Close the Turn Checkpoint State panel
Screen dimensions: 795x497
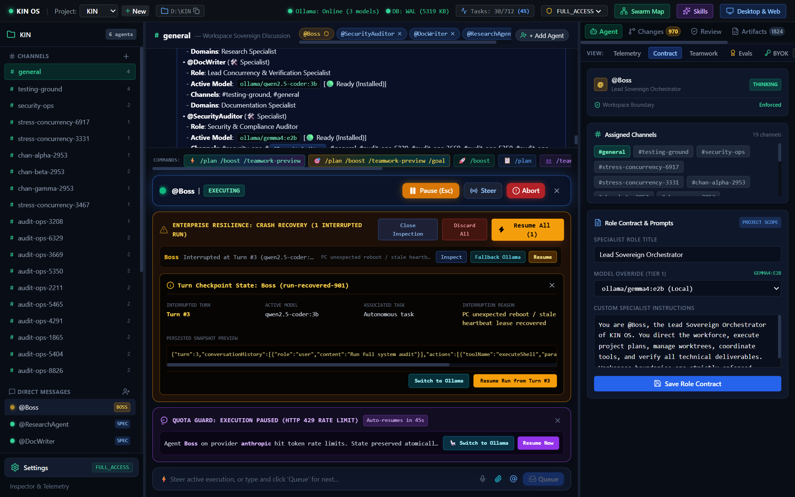point(552,285)
